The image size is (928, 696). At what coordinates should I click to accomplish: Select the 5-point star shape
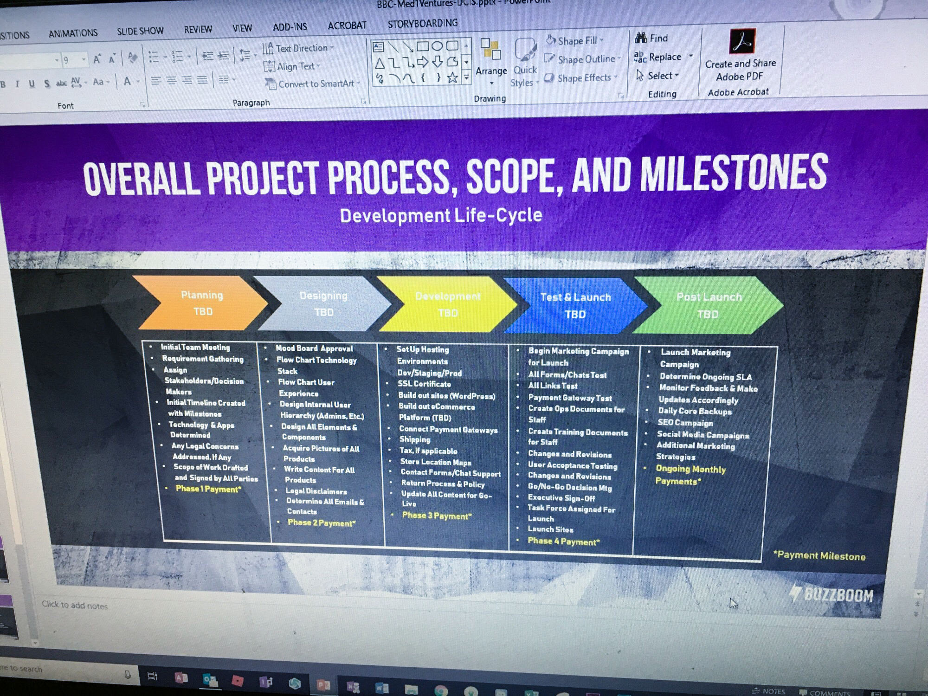(452, 78)
